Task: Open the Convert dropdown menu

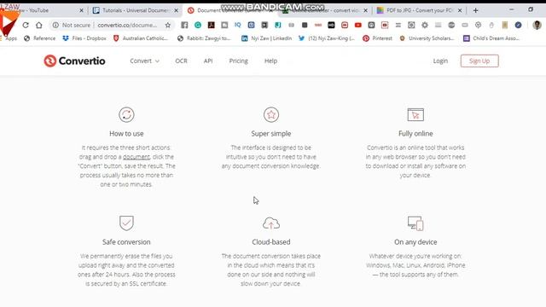Action: (x=144, y=61)
